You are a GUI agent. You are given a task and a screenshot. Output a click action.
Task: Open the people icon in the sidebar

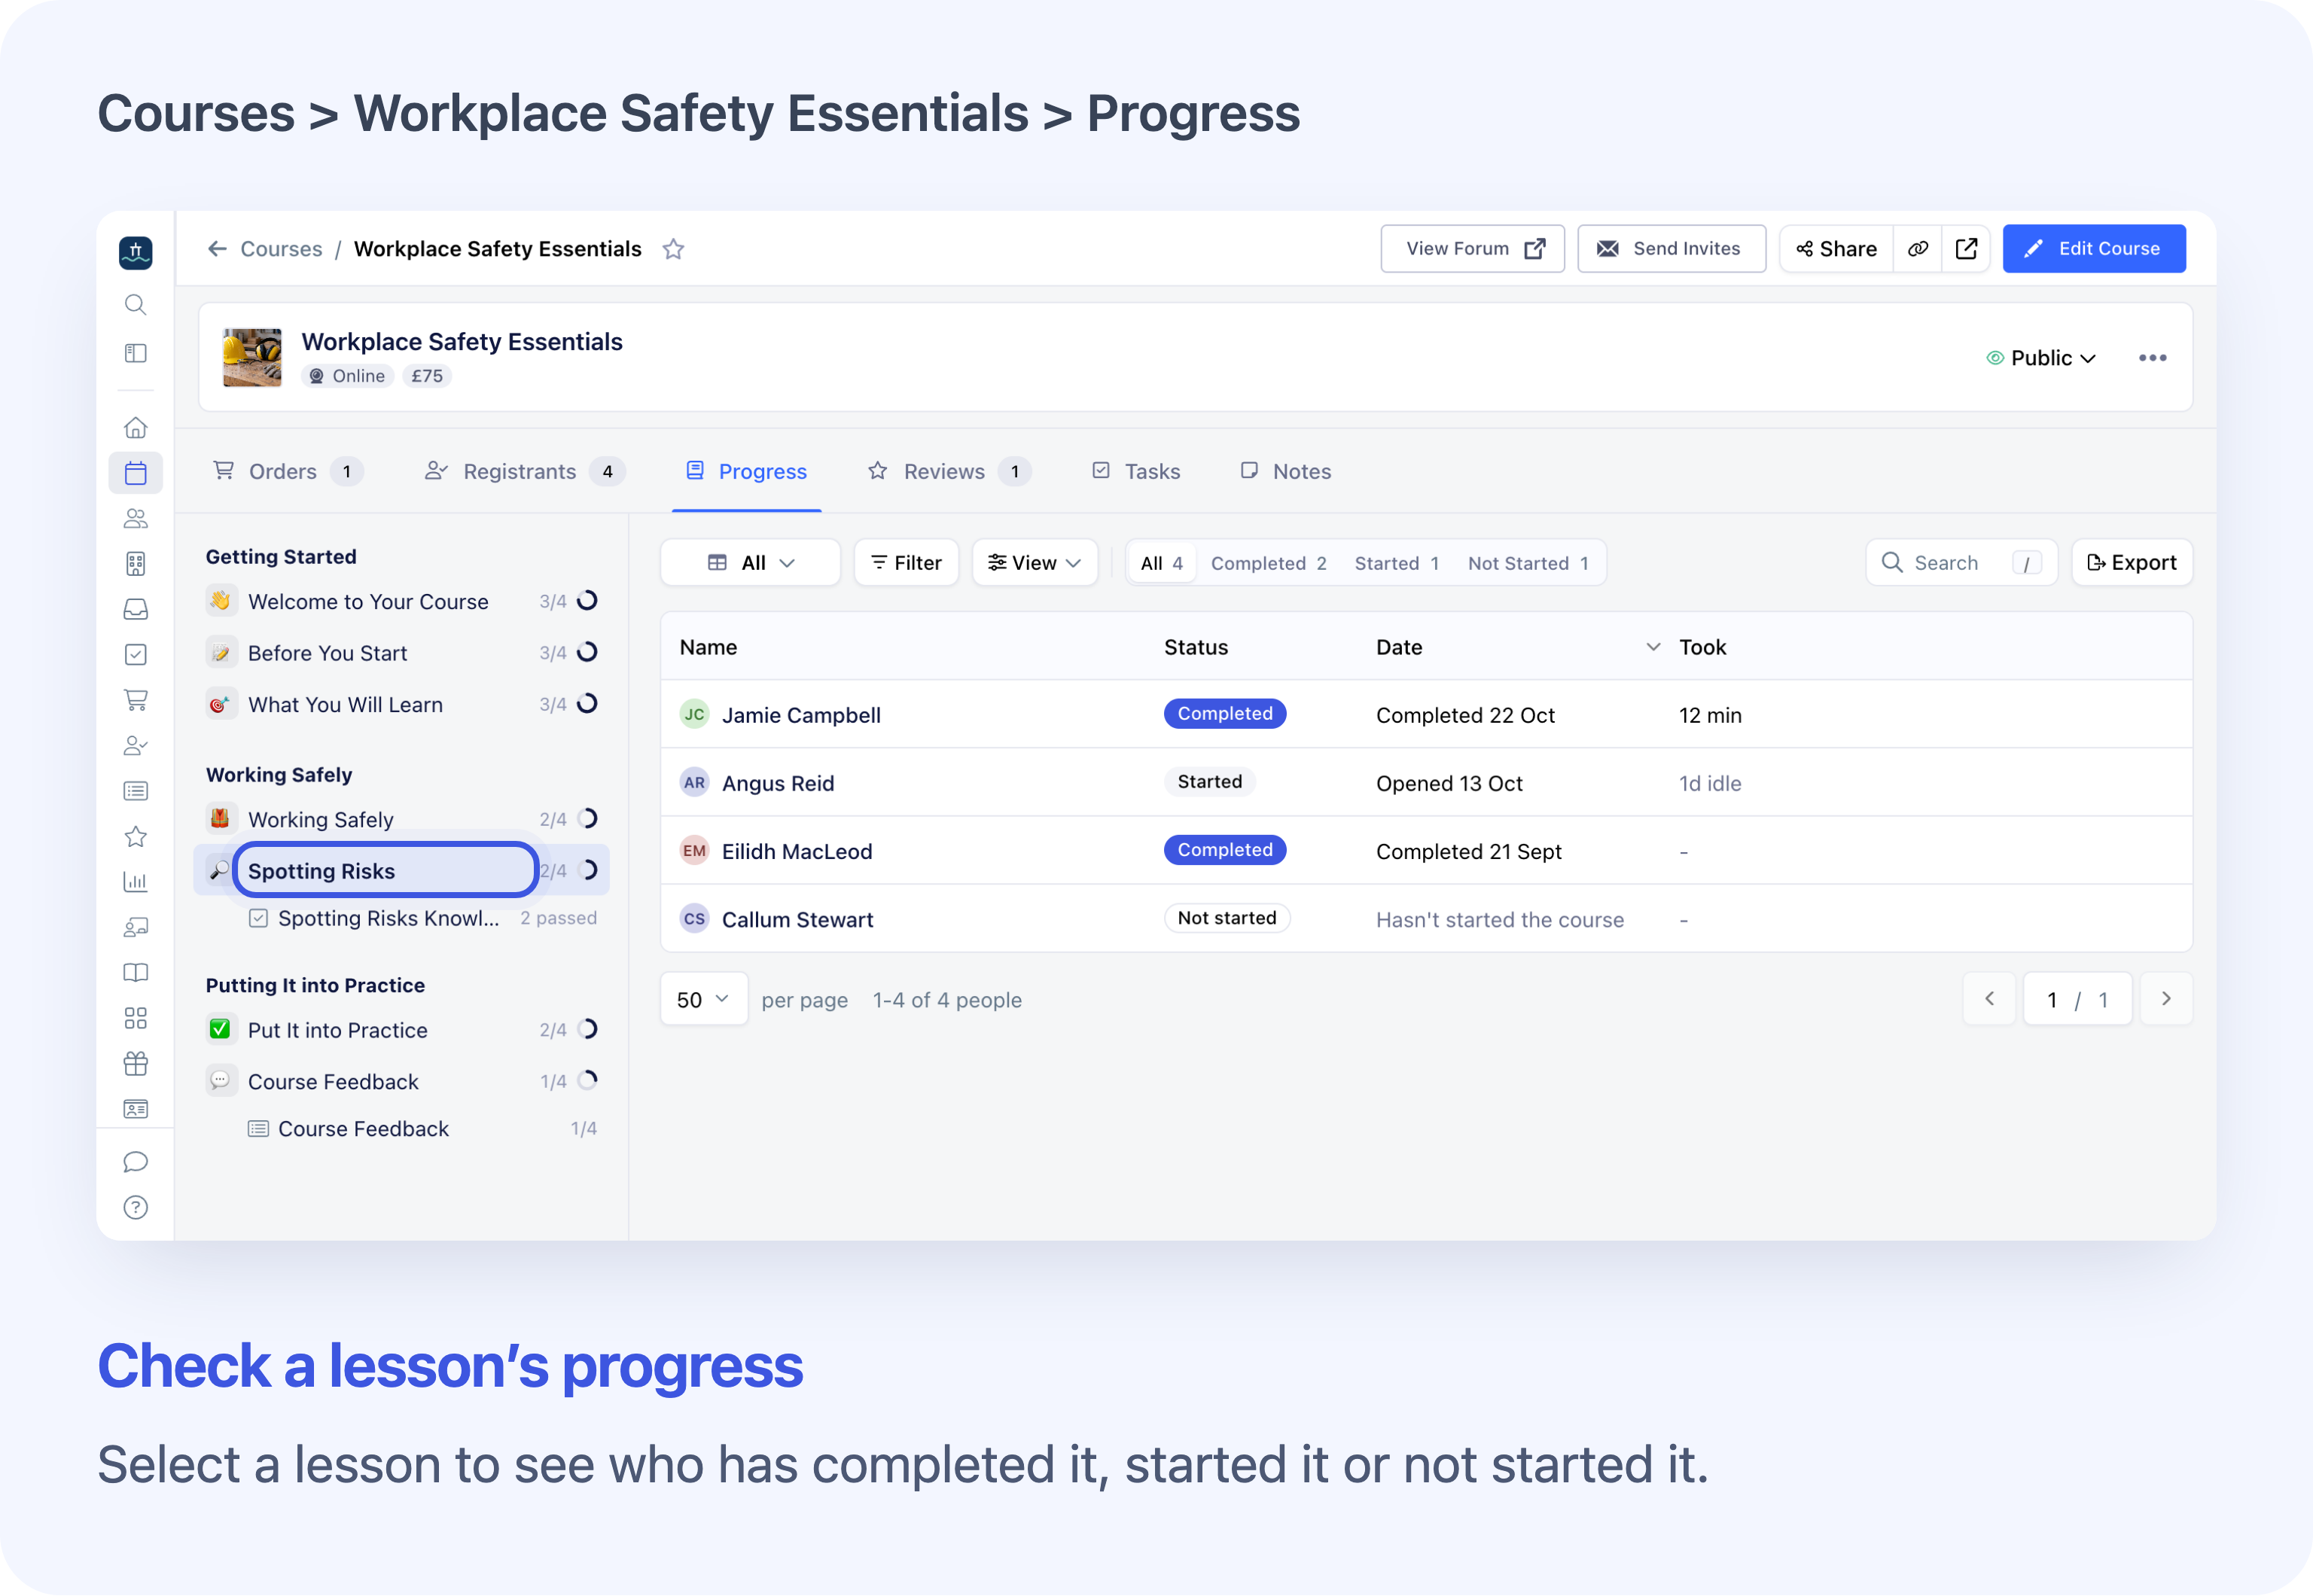point(135,518)
